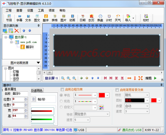Add a 酷字 cool text item
166x135 pixels.
46,18
